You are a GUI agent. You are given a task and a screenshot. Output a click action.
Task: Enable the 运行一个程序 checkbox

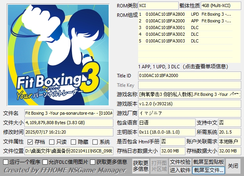pos(6,162)
